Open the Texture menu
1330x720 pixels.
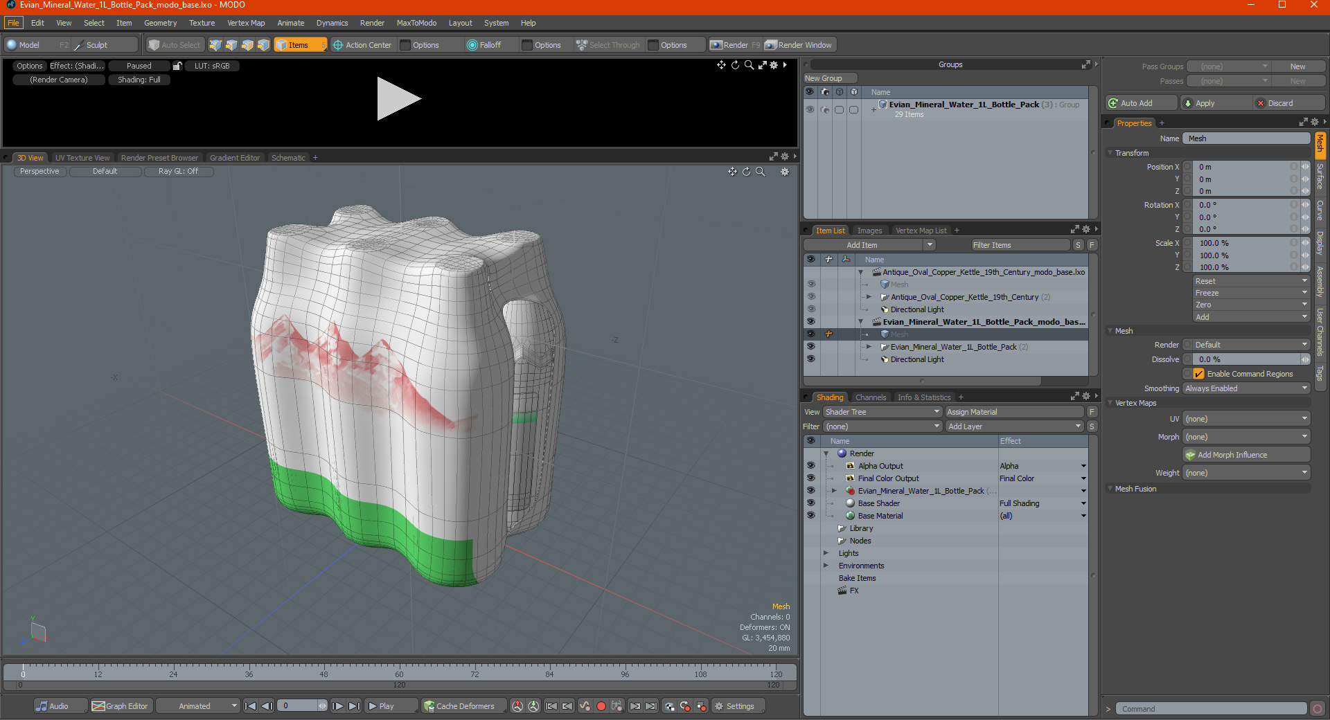point(202,23)
